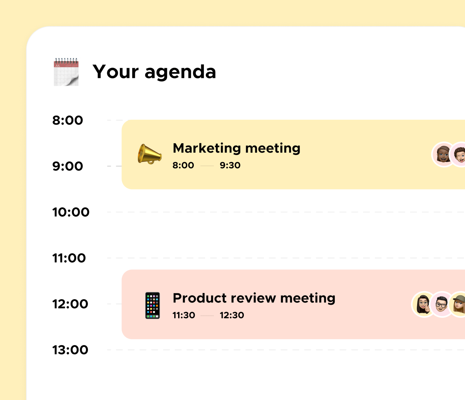Image resolution: width=465 pixels, height=400 pixels.
Task: Select the 11:00 time slot label
Action: coord(69,258)
